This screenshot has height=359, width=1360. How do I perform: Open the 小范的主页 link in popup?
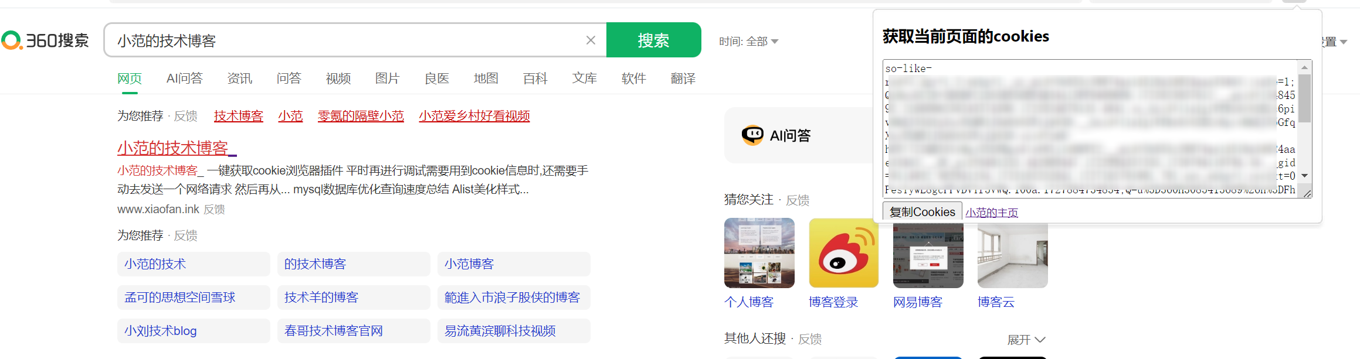coord(992,213)
